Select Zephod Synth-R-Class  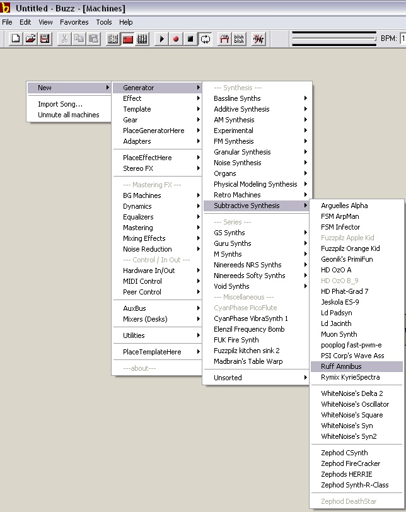coord(357,485)
